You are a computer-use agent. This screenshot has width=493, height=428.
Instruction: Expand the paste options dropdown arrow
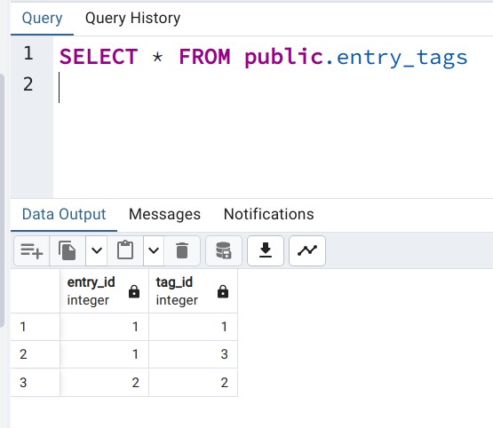coord(154,250)
